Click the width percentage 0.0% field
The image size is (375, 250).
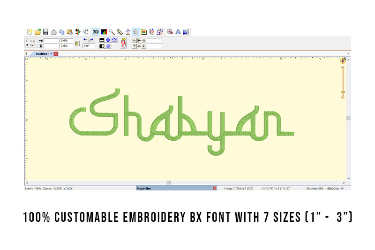(66, 41)
